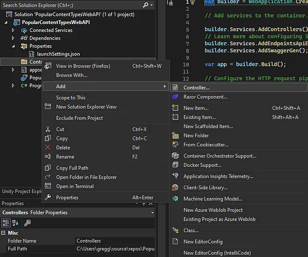Open the Folder Properties object dropdown

click(152, 213)
